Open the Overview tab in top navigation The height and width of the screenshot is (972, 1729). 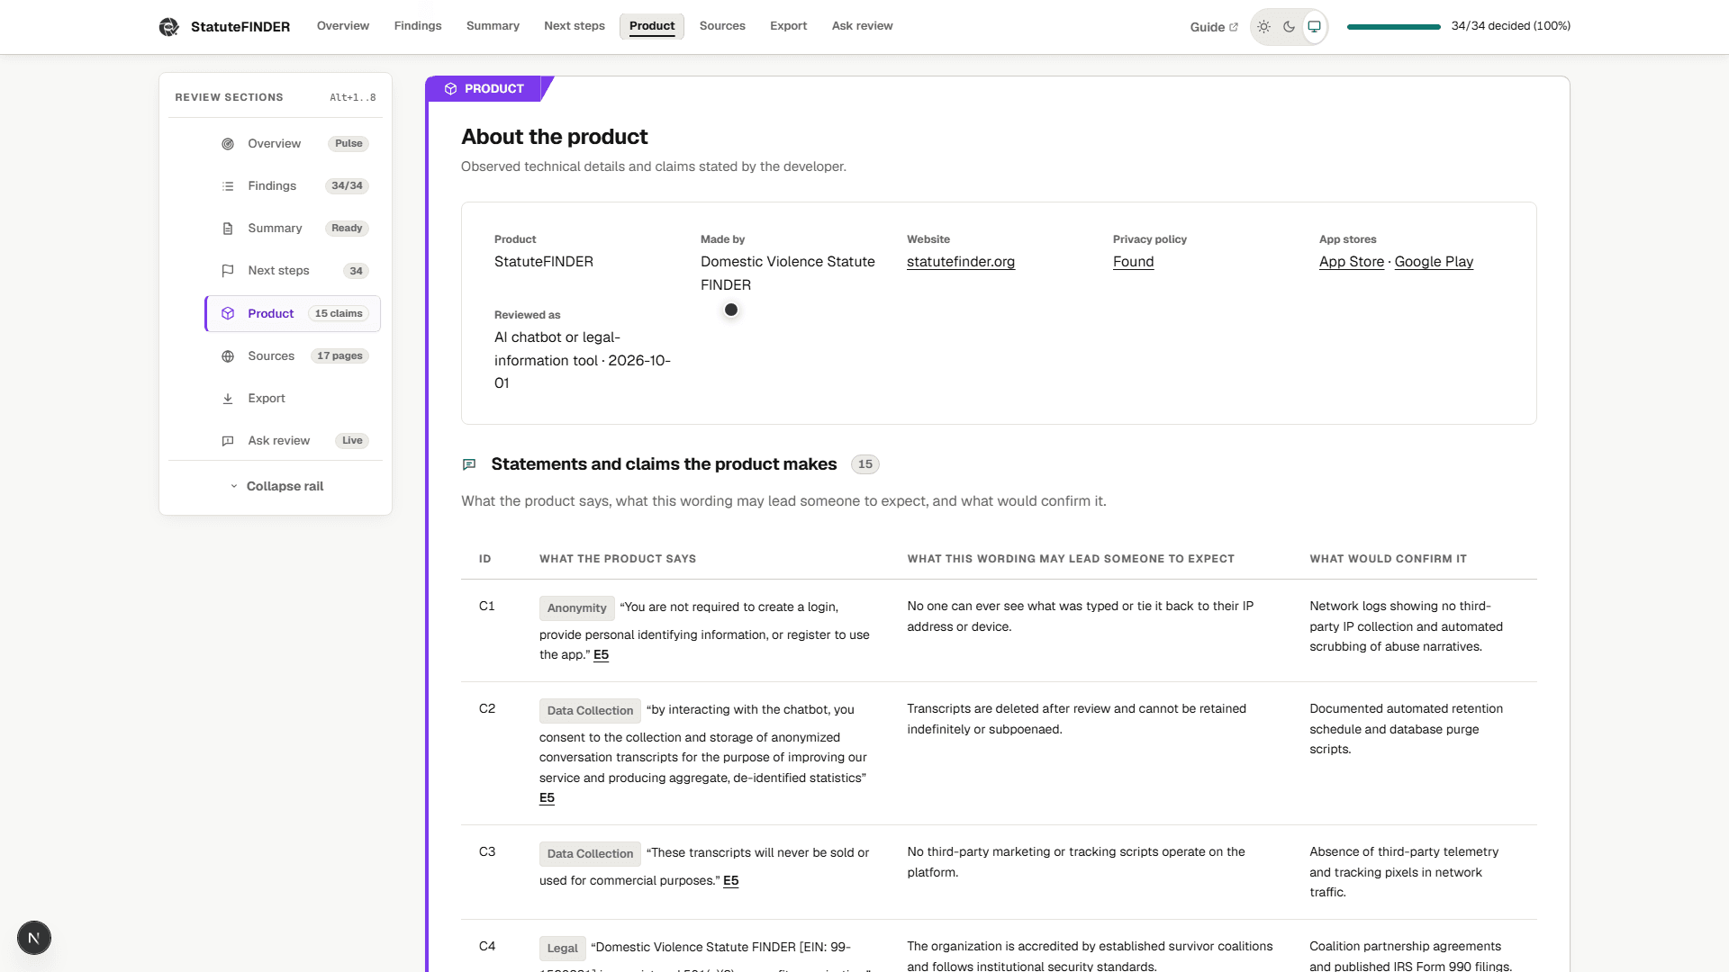pos(343,26)
